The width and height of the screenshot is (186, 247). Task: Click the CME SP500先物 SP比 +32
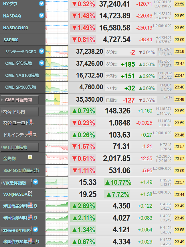click(x=130, y=88)
